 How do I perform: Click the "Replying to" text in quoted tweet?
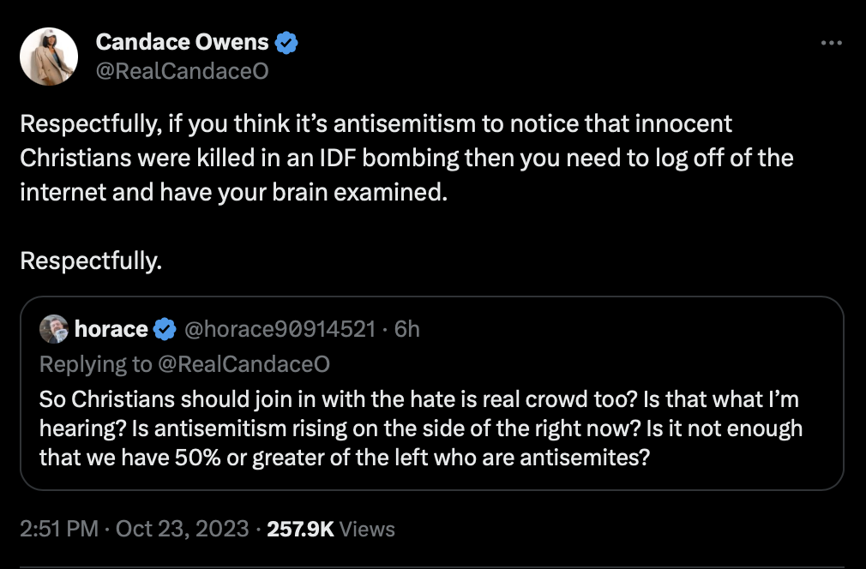96,364
